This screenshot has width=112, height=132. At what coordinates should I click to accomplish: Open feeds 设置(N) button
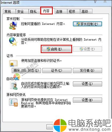point(87,100)
